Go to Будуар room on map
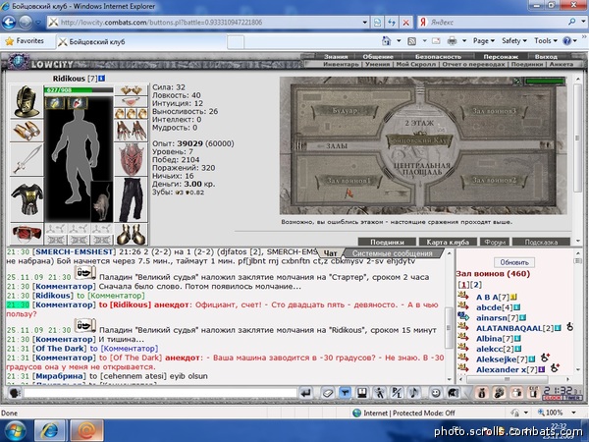Screen dimensions: 589x442 tap(345, 111)
